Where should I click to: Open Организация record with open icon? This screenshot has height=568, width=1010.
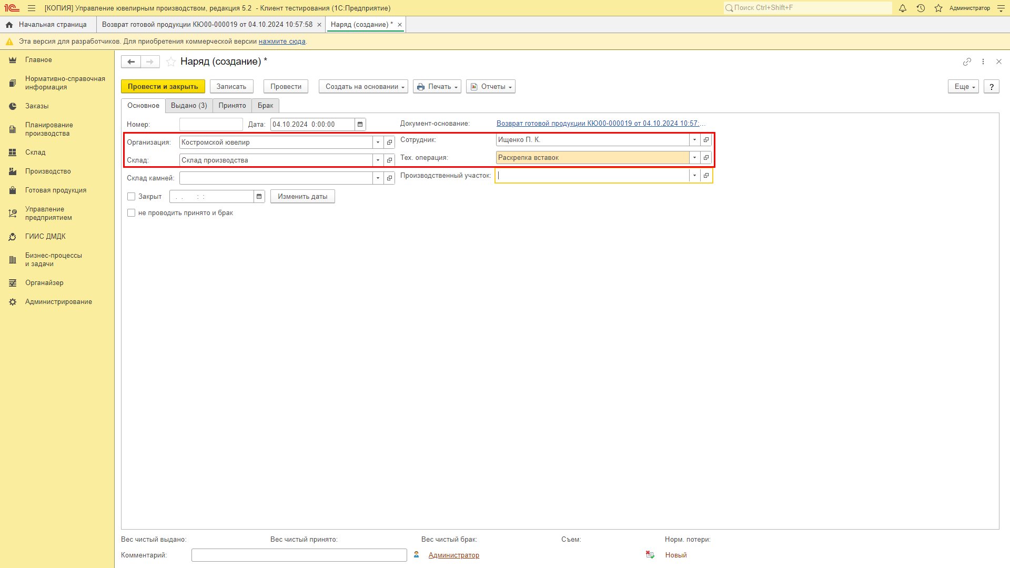[x=390, y=143]
